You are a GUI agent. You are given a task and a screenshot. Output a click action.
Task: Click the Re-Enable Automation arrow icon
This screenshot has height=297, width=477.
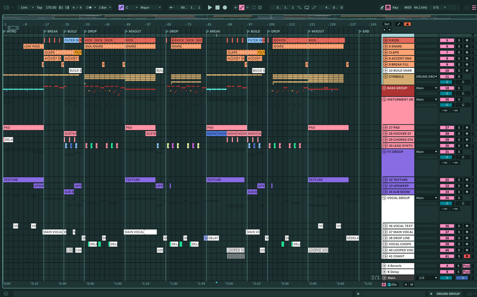click(247, 7)
